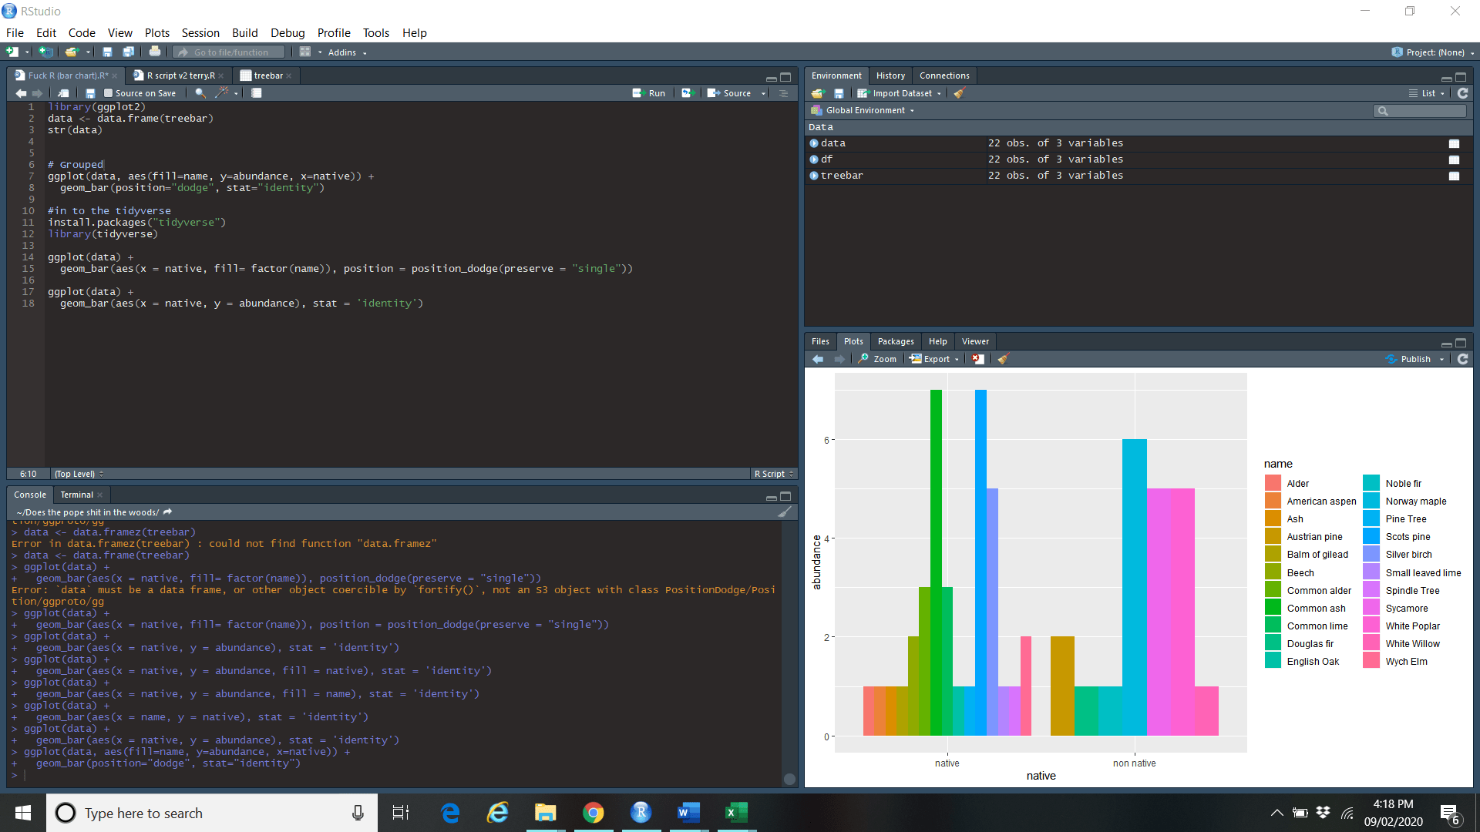Toggle Source on Save checkbox
The height and width of the screenshot is (832, 1480).
tap(109, 93)
